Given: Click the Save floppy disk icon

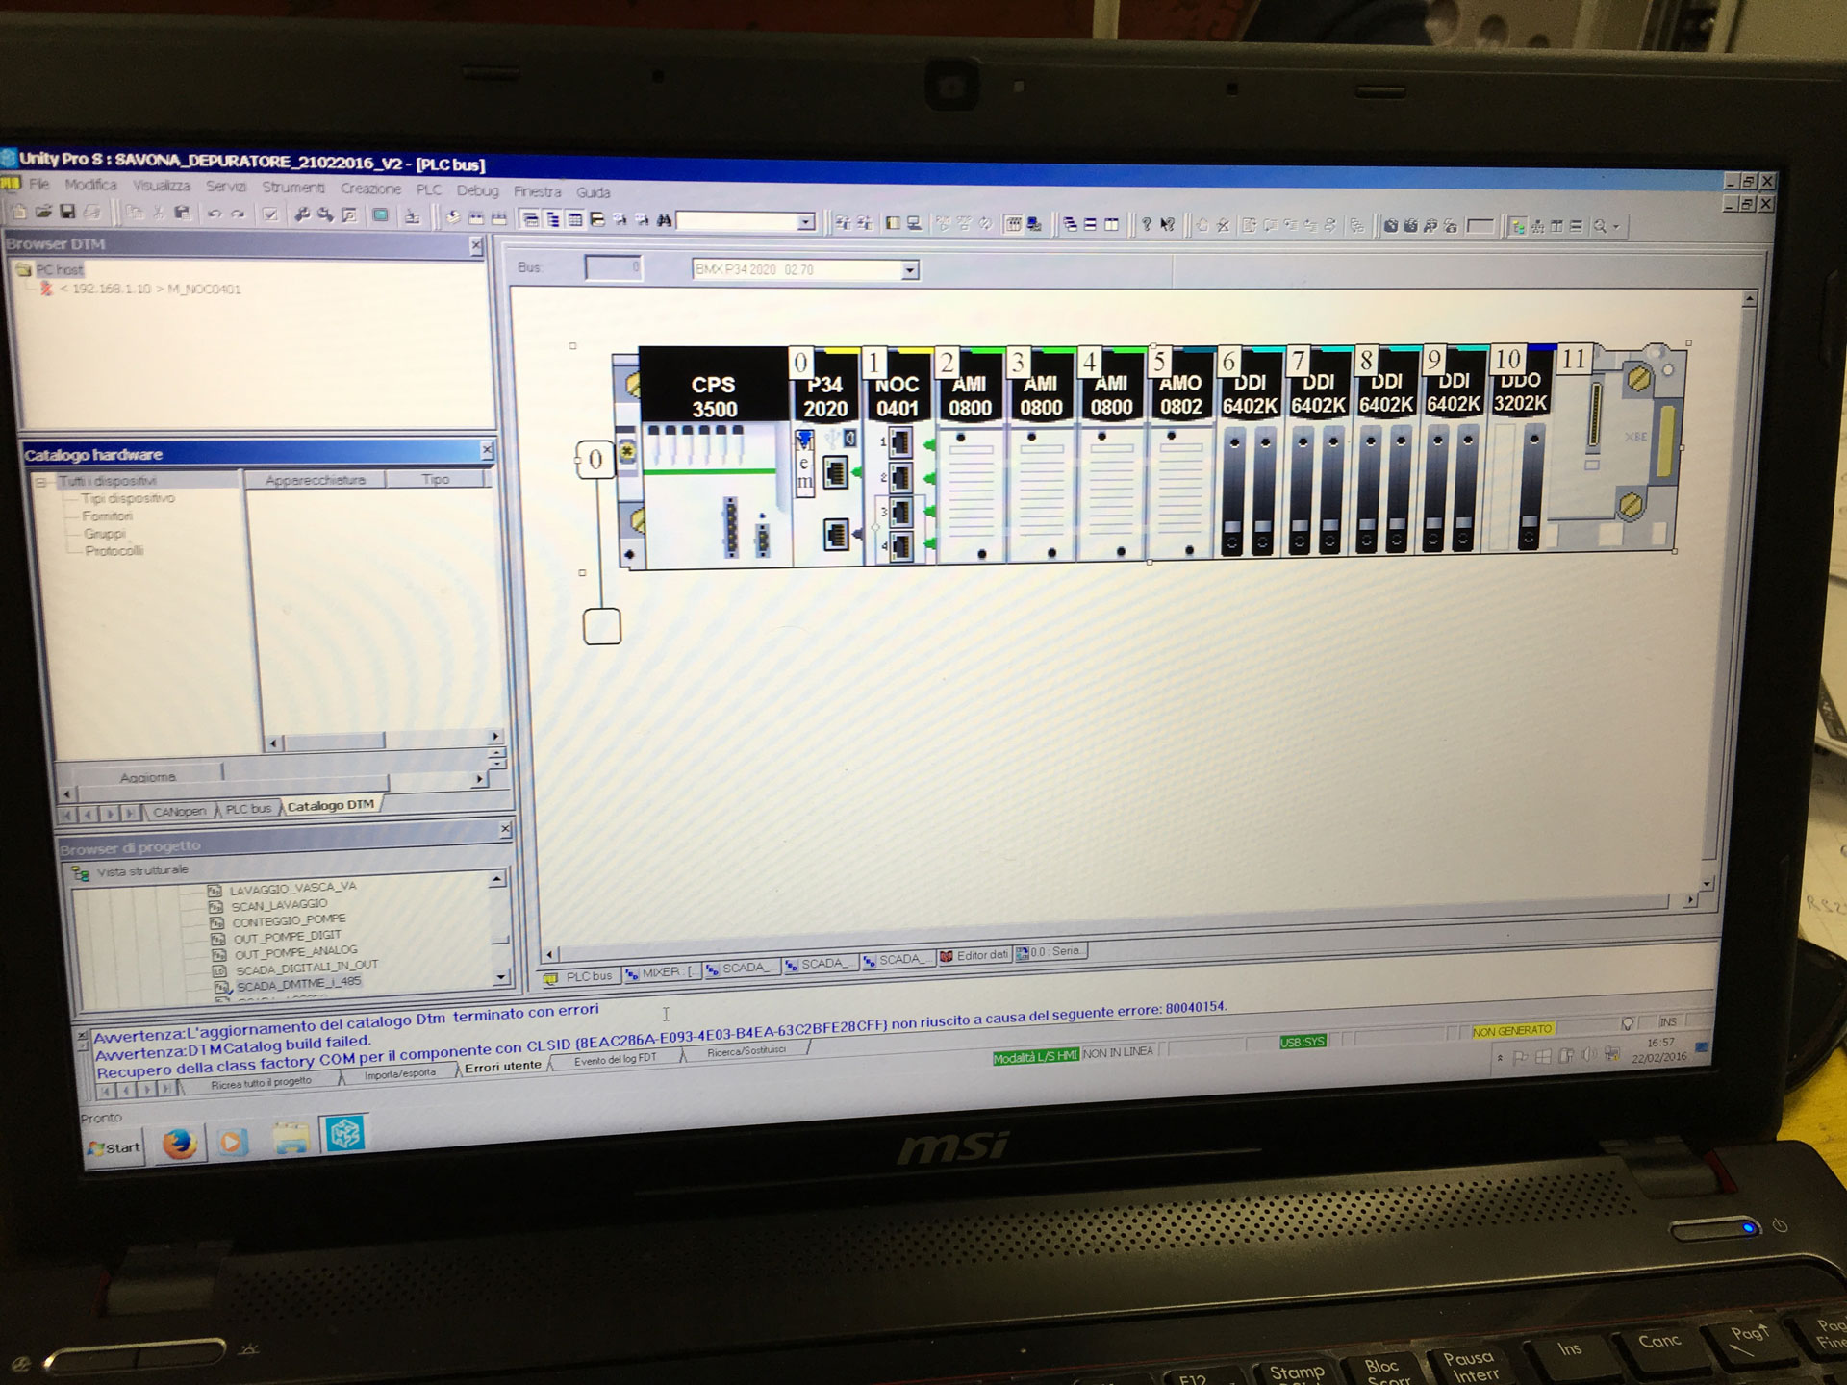Looking at the screenshot, I should tap(67, 212).
